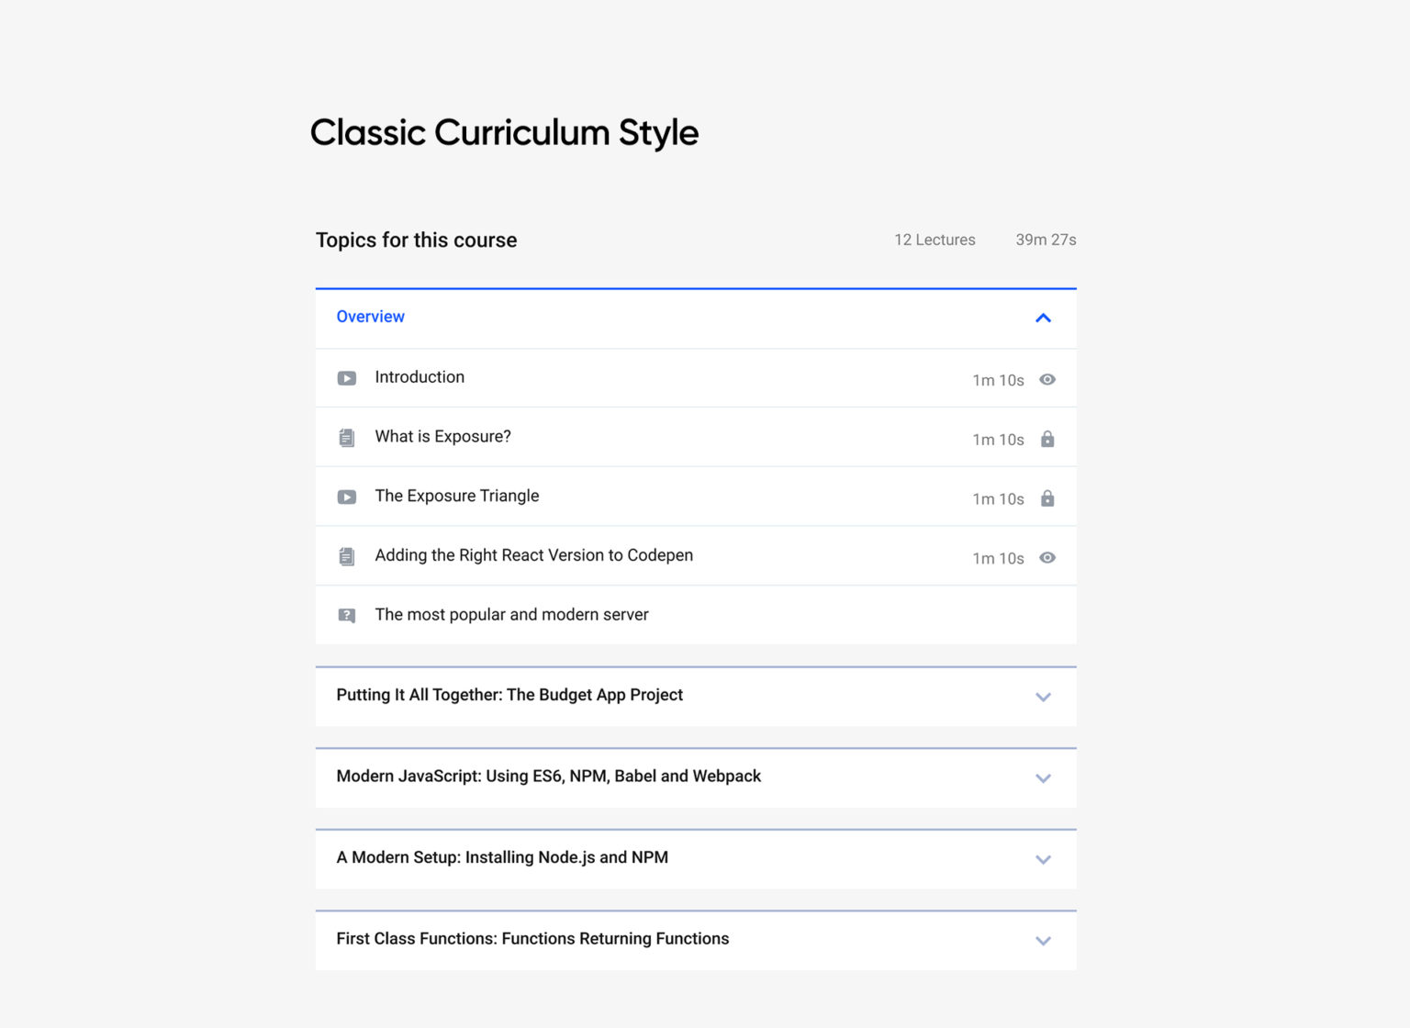Open the Overview section tab
This screenshot has height=1028, width=1410.
coord(370,317)
